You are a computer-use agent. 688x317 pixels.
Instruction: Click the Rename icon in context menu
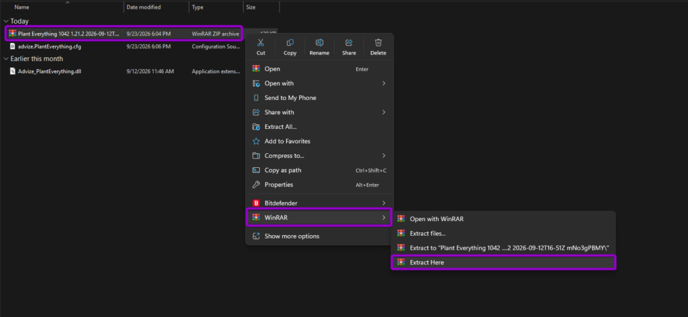point(319,42)
